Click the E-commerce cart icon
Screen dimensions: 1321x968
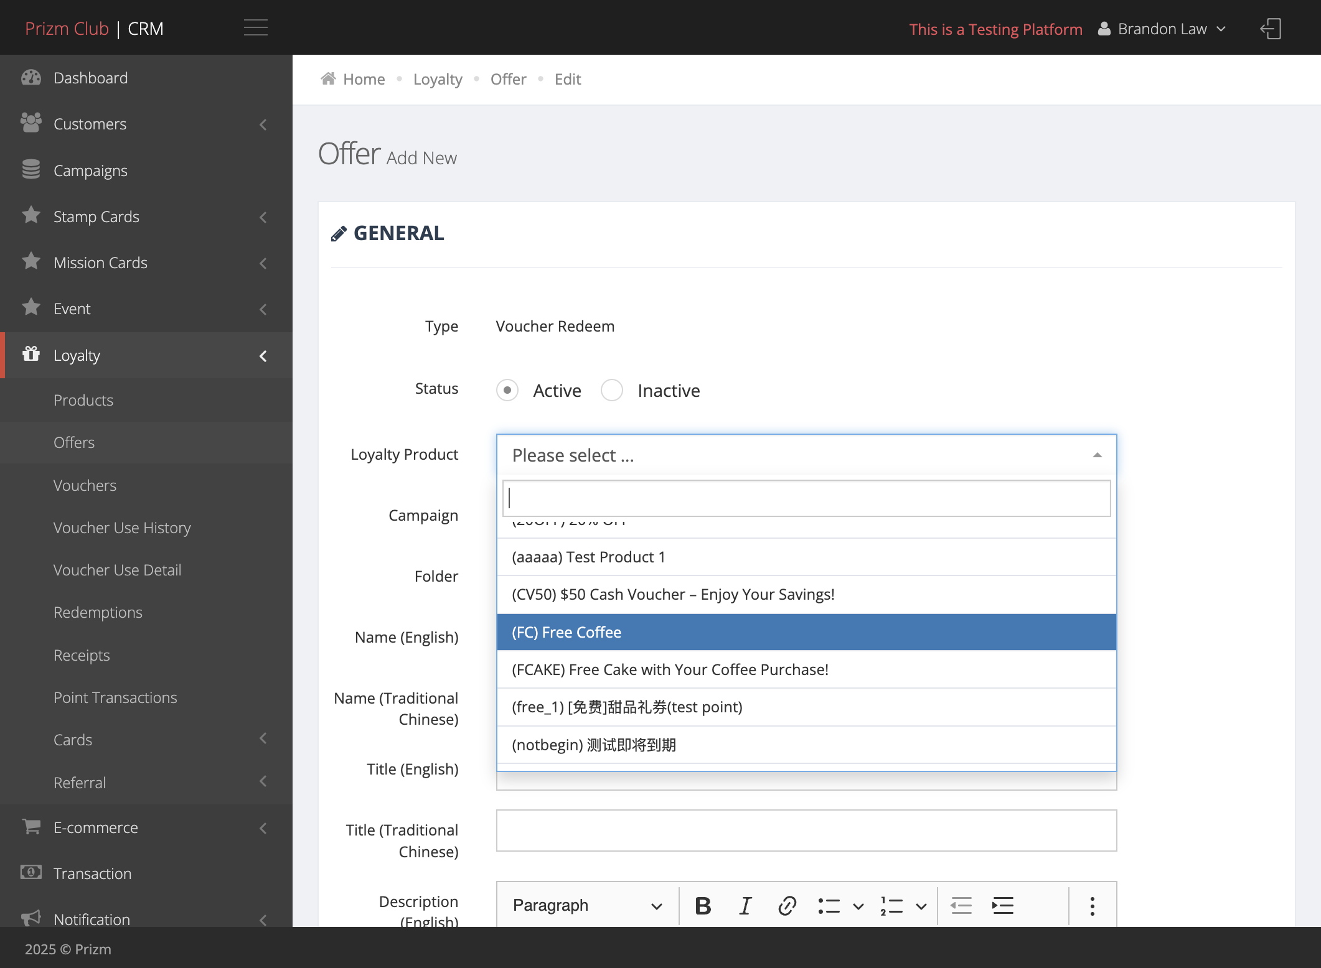pos(31,827)
